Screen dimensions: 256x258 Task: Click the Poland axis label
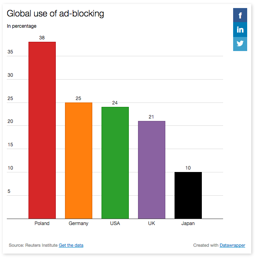42,223
